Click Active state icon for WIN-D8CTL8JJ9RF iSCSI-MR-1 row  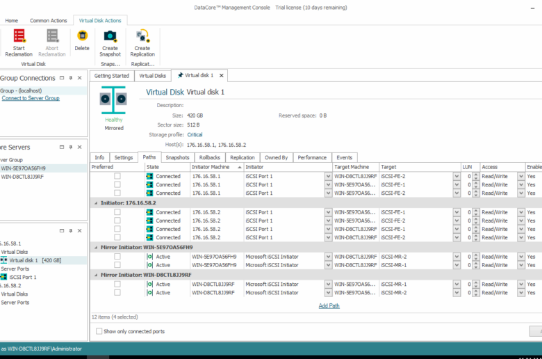(149, 285)
